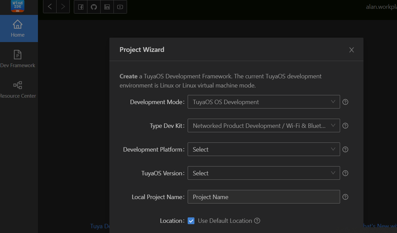
Task: Show help for Use Default Location
Action: pos(257,221)
